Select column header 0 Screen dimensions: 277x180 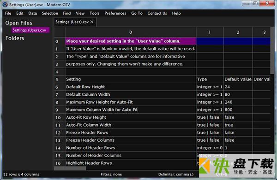point(131,32)
